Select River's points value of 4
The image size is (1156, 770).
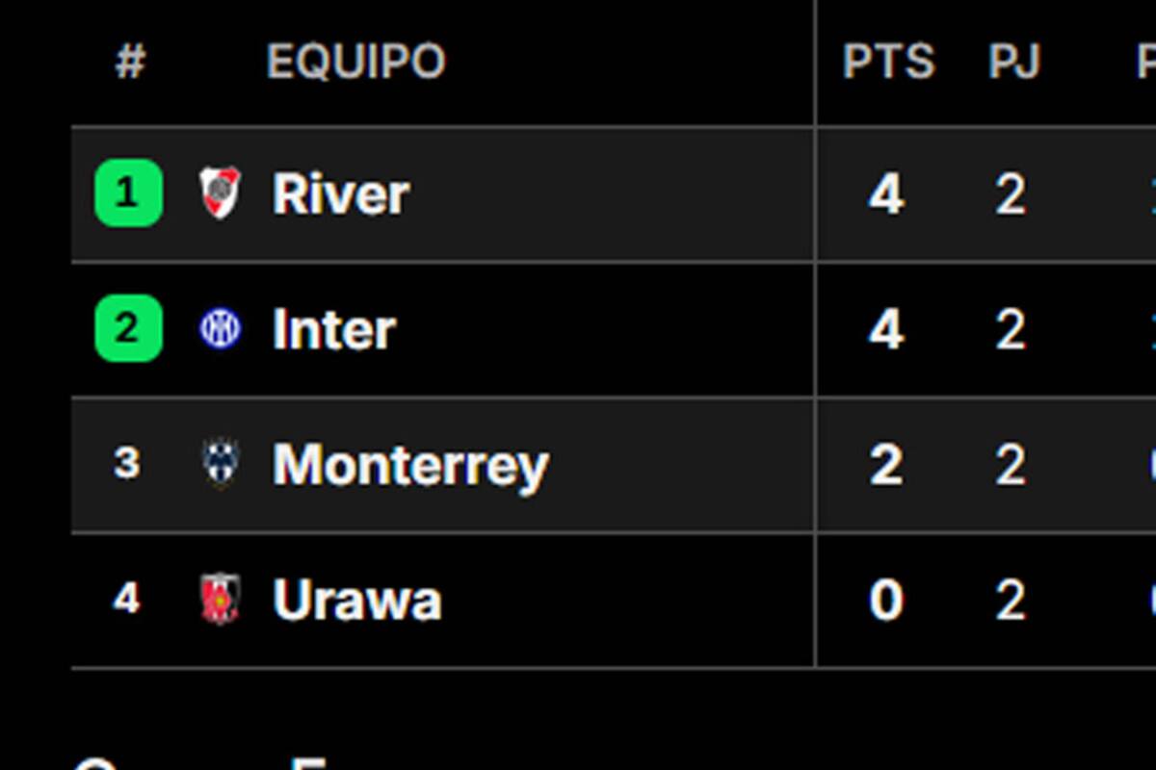tap(888, 192)
